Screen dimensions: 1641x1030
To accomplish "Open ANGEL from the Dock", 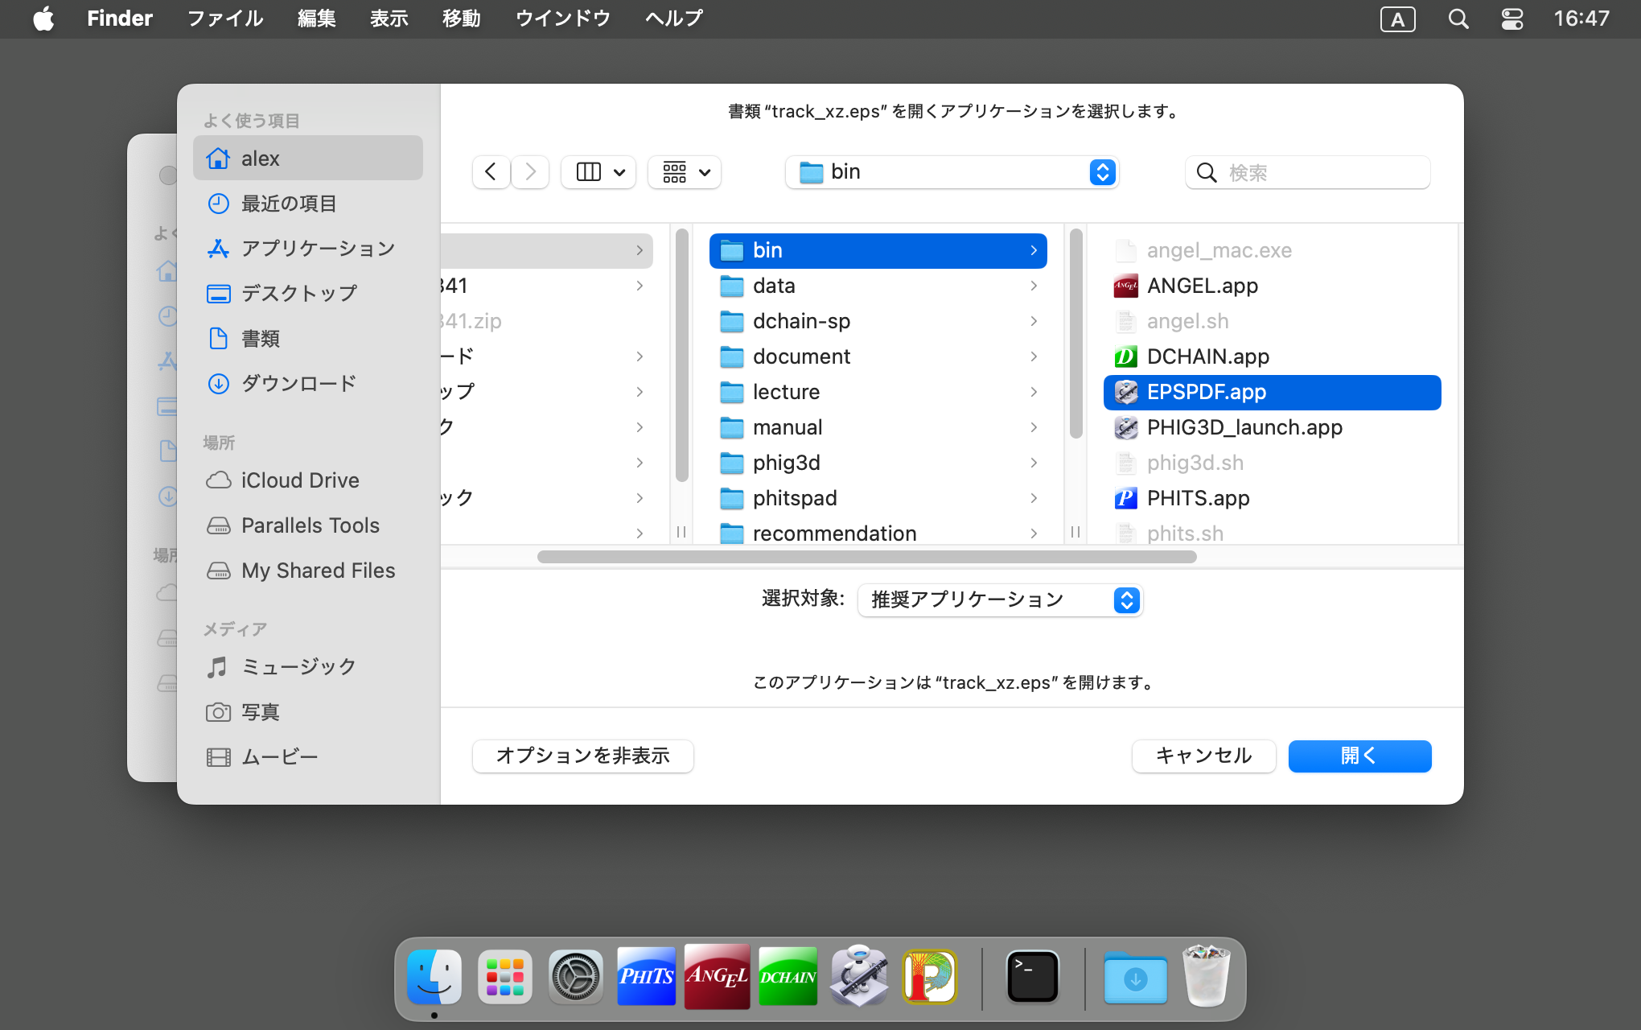I will pyautogui.click(x=717, y=977).
